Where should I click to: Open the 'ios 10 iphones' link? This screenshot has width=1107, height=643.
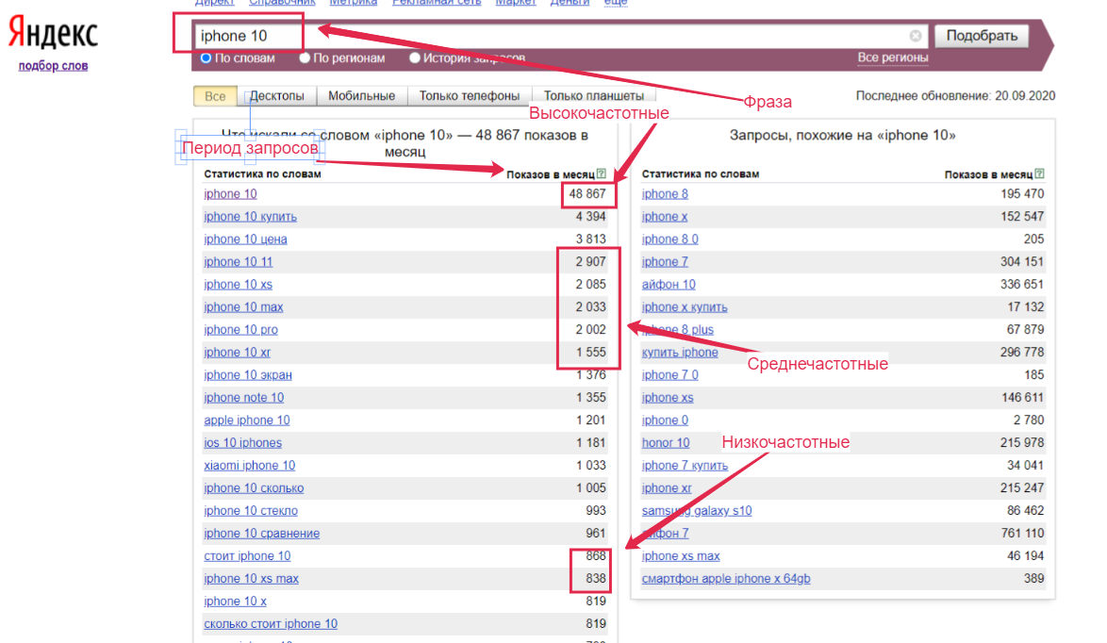pyautogui.click(x=243, y=442)
